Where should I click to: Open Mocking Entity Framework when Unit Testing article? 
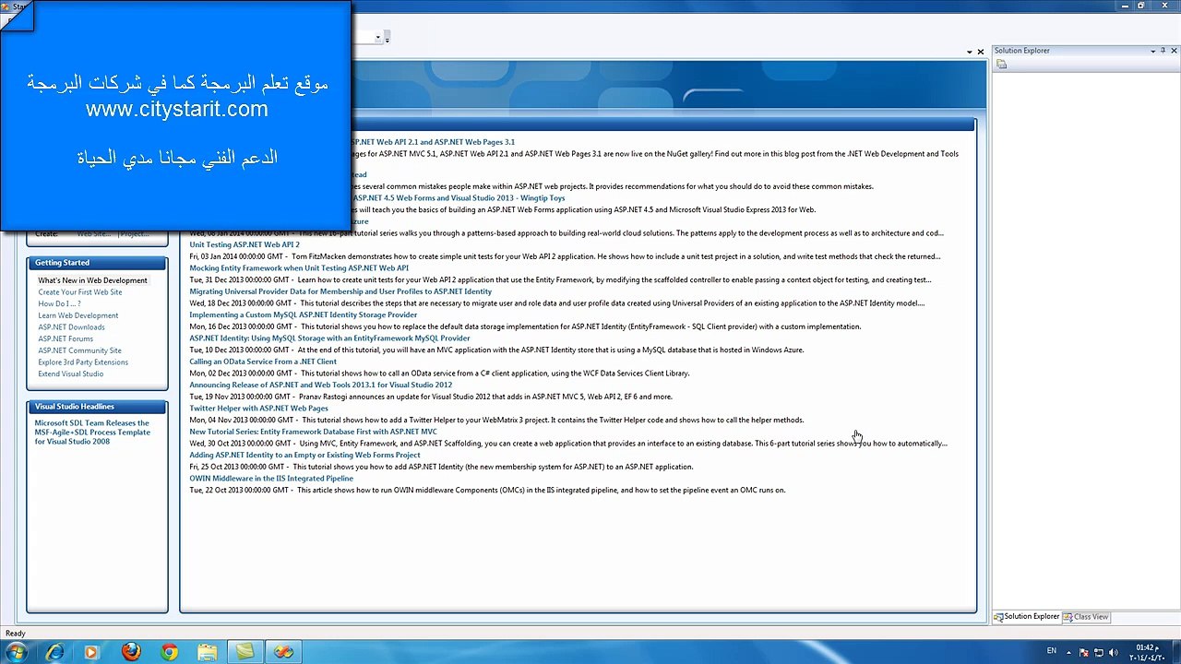[x=299, y=268]
